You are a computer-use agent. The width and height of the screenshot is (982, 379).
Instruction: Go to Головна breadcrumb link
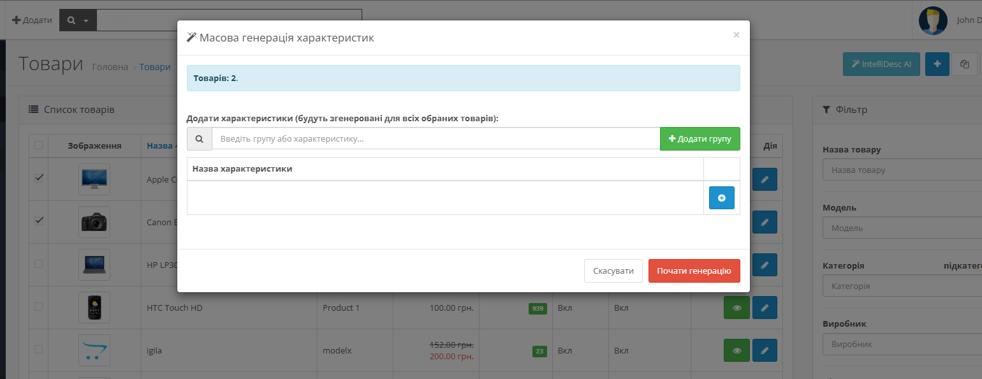(x=110, y=67)
